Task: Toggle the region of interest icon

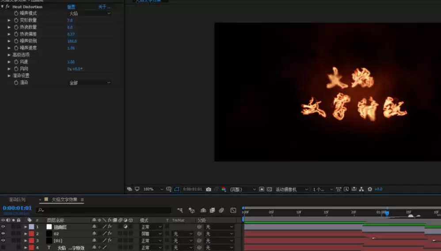Action: click(169, 189)
